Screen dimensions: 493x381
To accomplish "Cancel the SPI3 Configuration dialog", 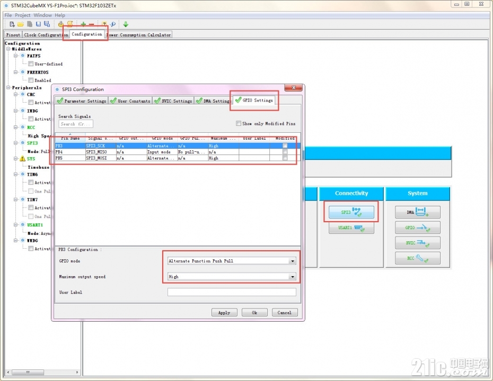I will tap(284, 313).
